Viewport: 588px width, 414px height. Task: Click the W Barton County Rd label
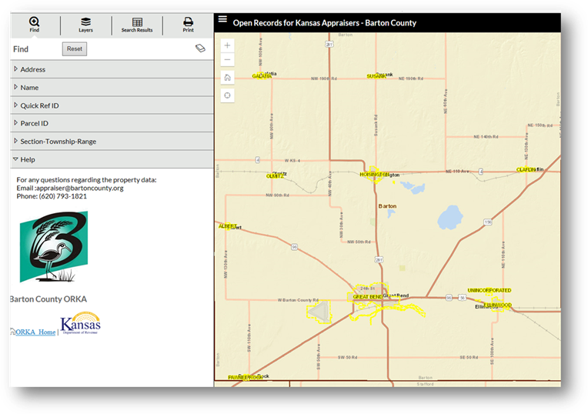click(x=298, y=300)
